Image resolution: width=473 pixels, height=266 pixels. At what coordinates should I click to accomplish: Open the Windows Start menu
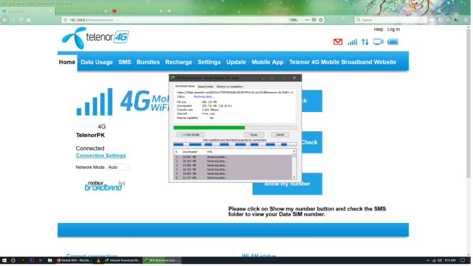[4, 261]
